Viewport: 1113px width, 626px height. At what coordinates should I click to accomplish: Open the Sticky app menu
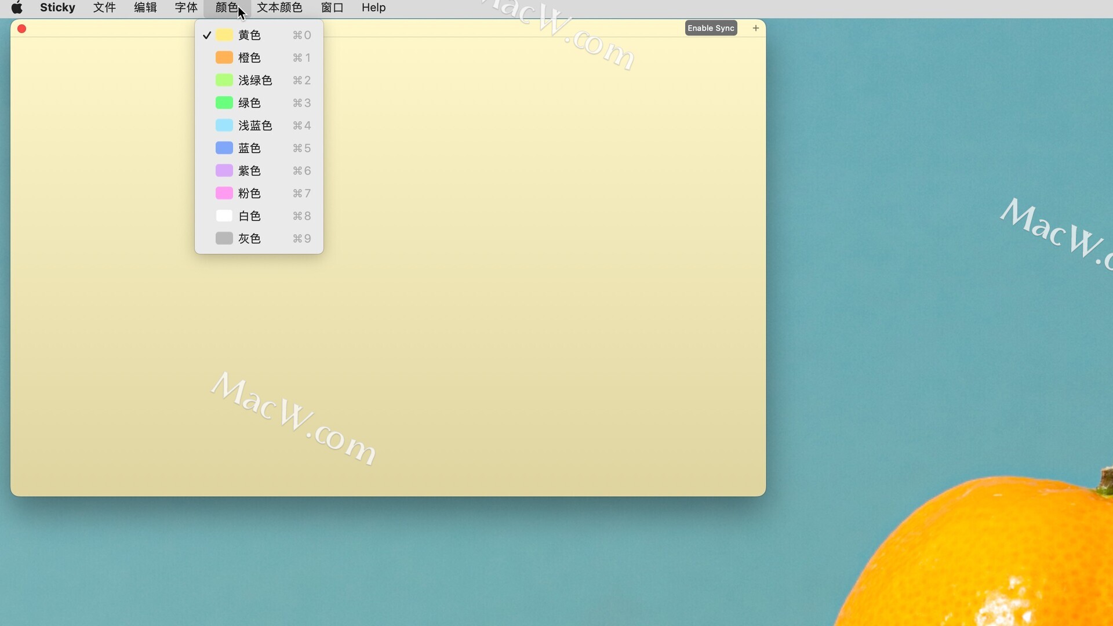click(x=57, y=8)
